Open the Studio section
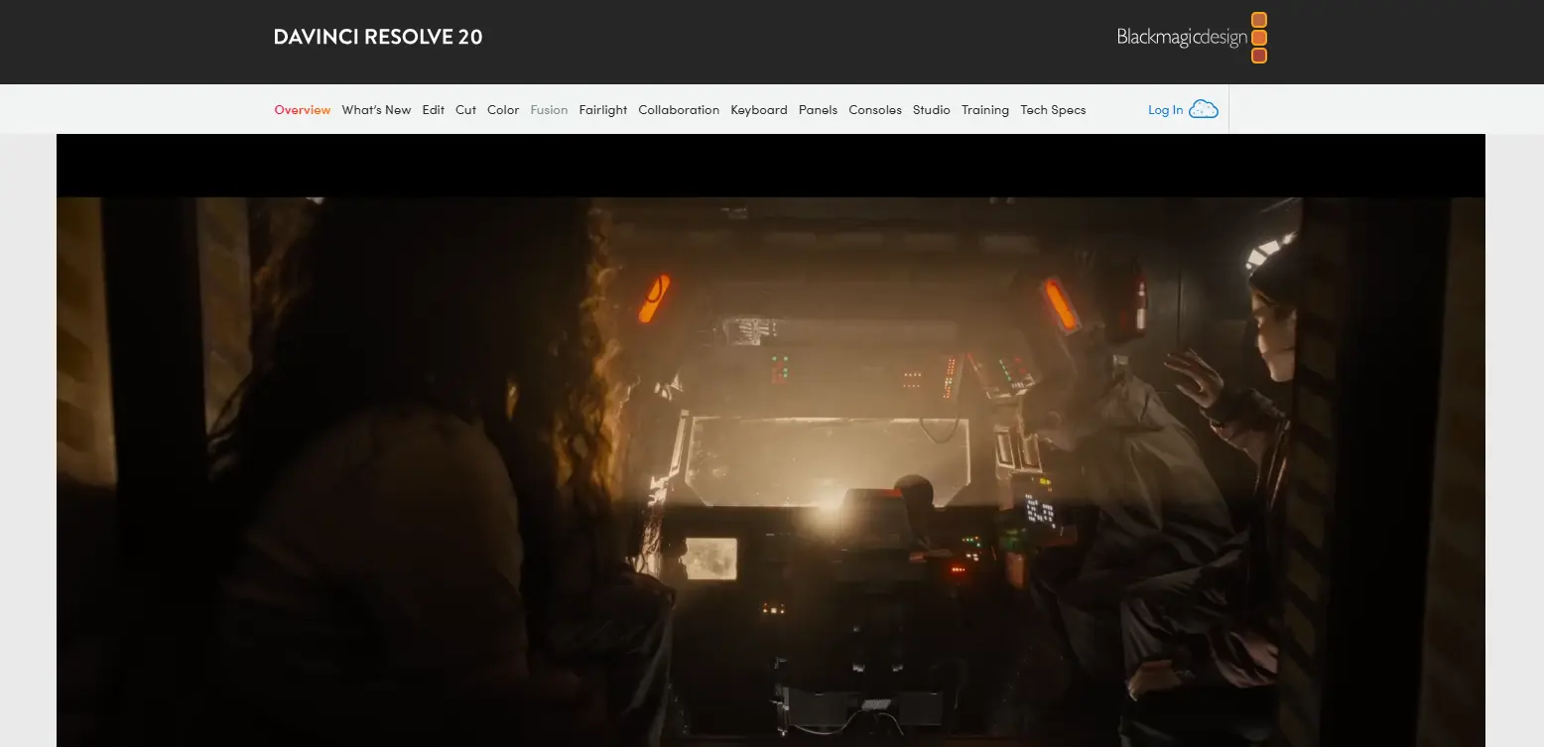This screenshot has width=1544, height=747. [931, 109]
